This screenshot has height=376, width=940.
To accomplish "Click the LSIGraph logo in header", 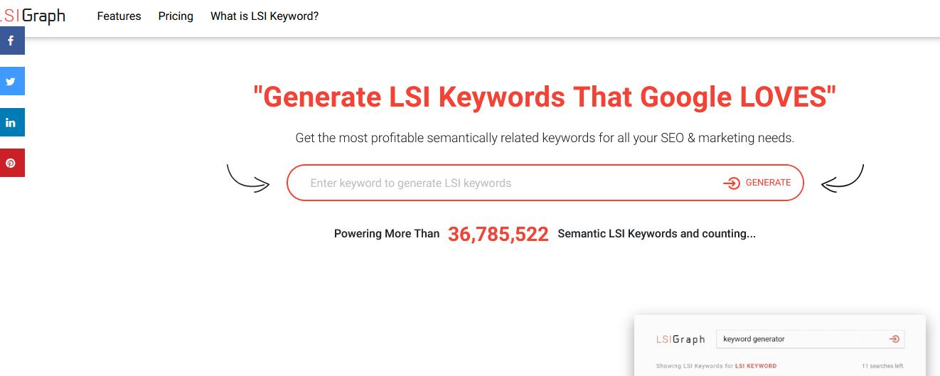I will 33,16.
